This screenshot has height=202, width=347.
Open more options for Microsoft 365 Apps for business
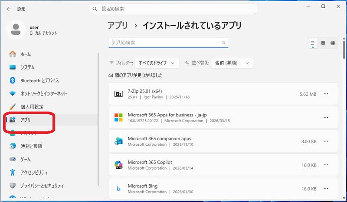tap(326, 118)
